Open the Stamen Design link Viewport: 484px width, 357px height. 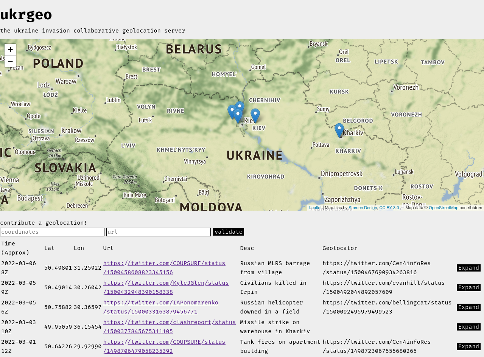(363, 208)
